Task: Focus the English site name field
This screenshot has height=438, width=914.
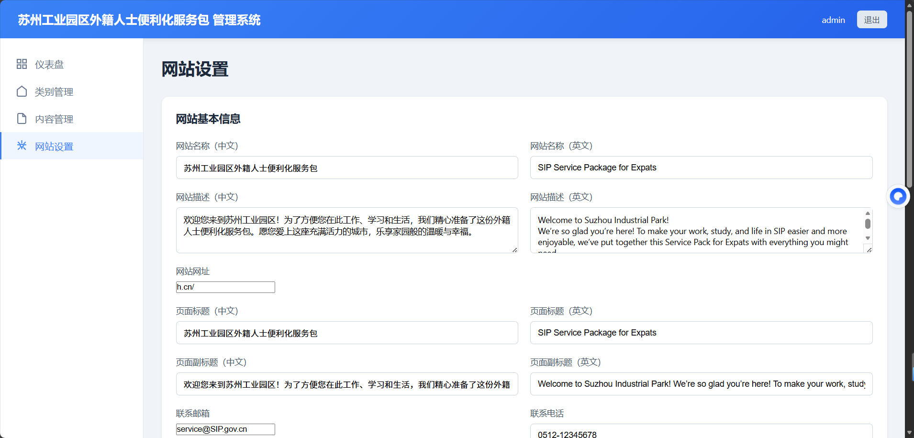Action: 701,168
